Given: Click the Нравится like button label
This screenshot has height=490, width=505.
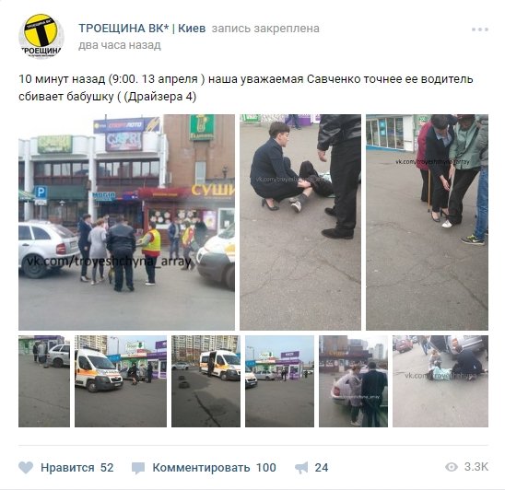Looking at the screenshot, I should [67, 468].
